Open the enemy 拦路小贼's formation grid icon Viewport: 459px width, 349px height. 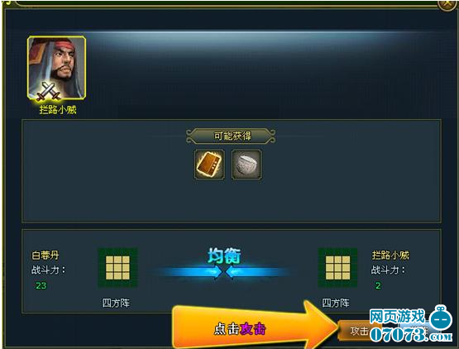point(337,268)
